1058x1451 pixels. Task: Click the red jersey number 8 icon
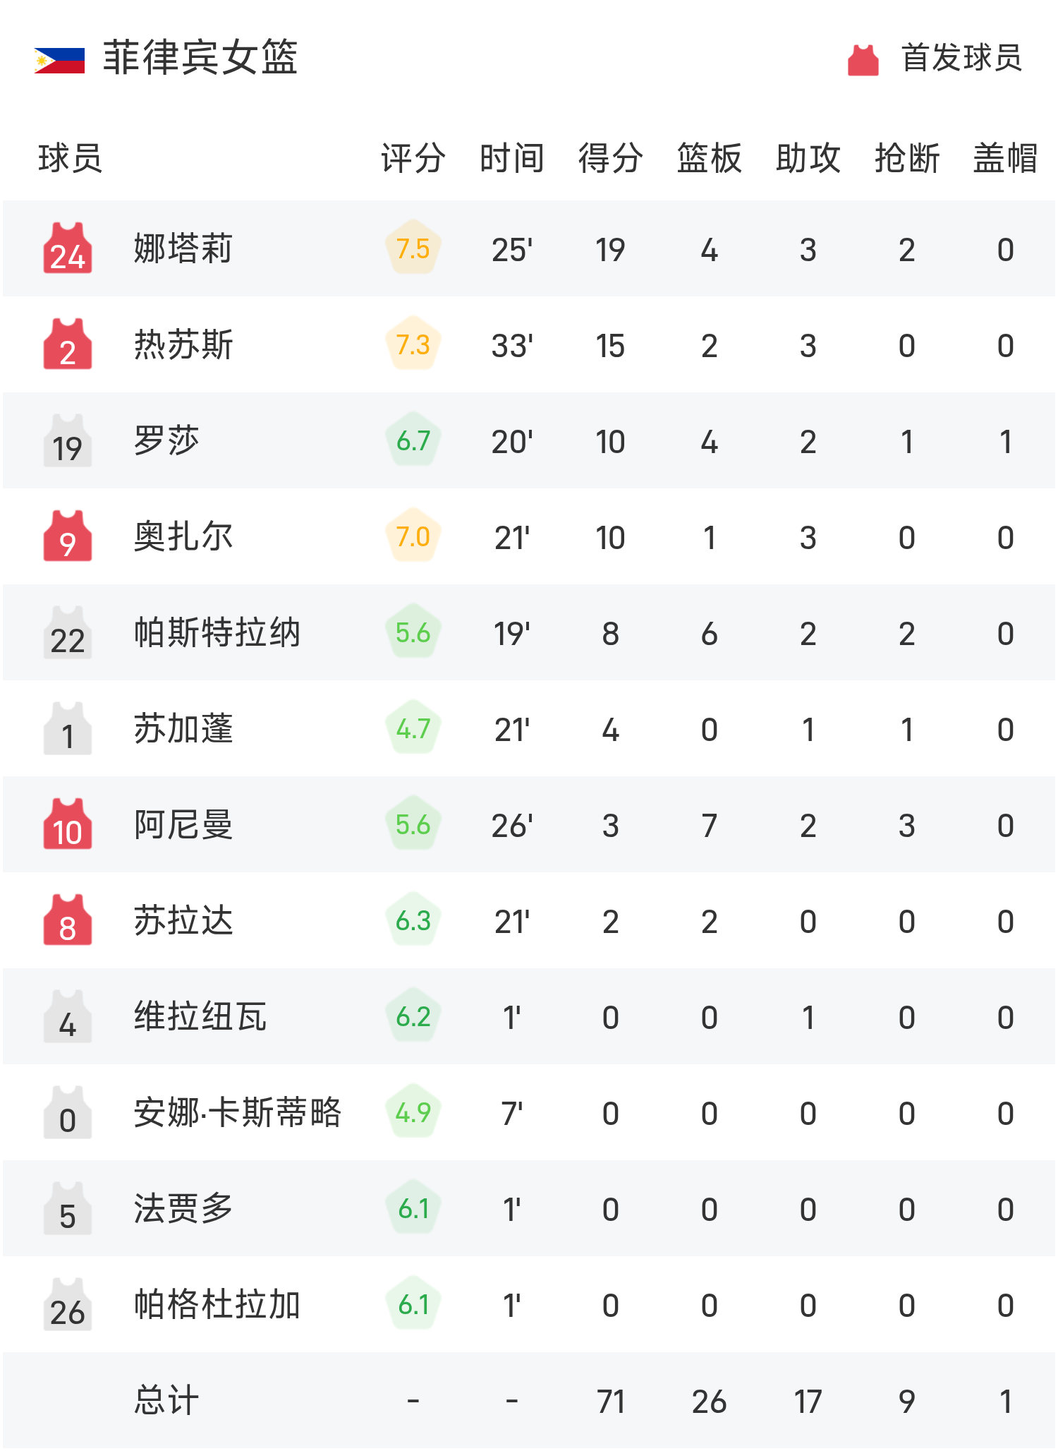tap(68, 920)
